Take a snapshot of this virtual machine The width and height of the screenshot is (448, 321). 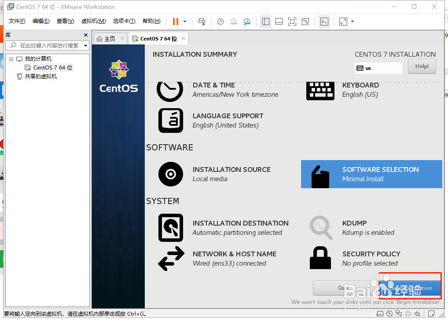tap(220, 22)
